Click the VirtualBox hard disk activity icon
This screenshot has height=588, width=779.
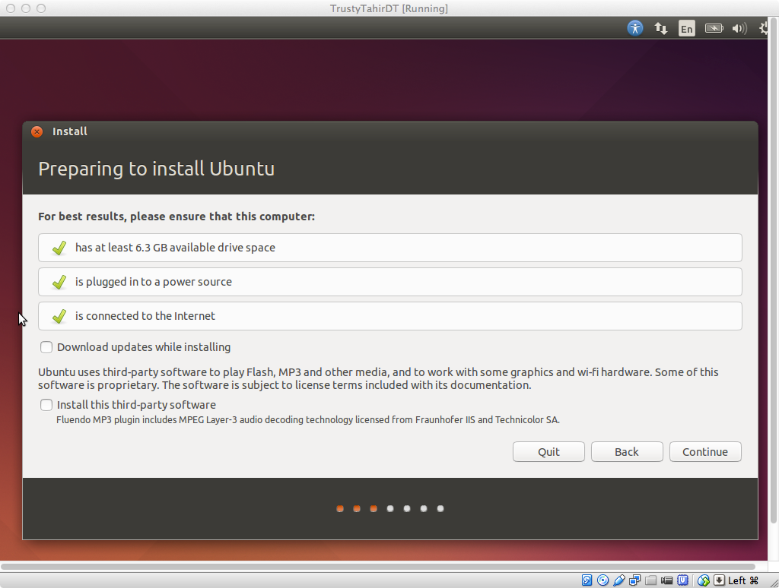pyautogui.click(x=587, y=580)
